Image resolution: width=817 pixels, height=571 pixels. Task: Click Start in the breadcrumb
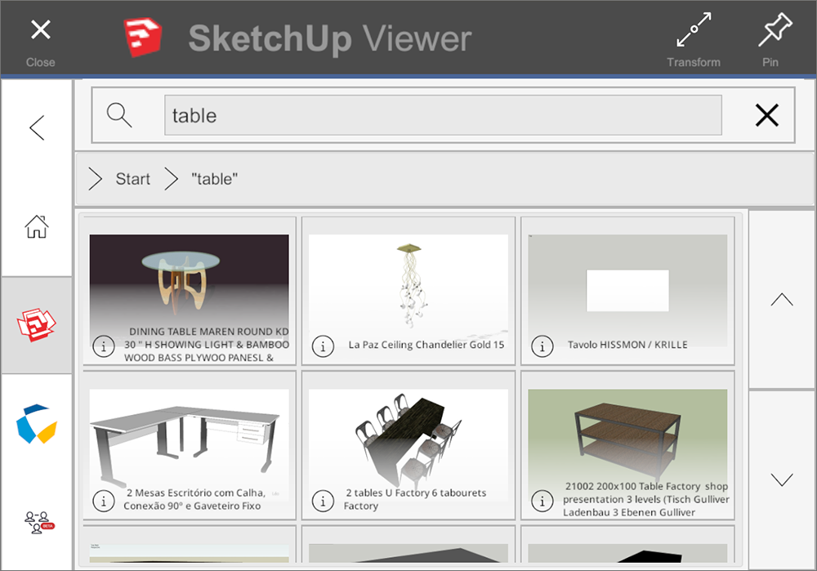click(133, 179)
